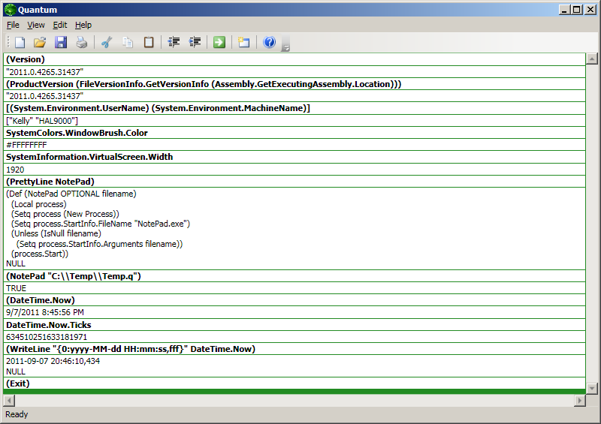601x424 pixels.
Task: Click the (Unless (IsNull filename) line
Action: (56, 233)
